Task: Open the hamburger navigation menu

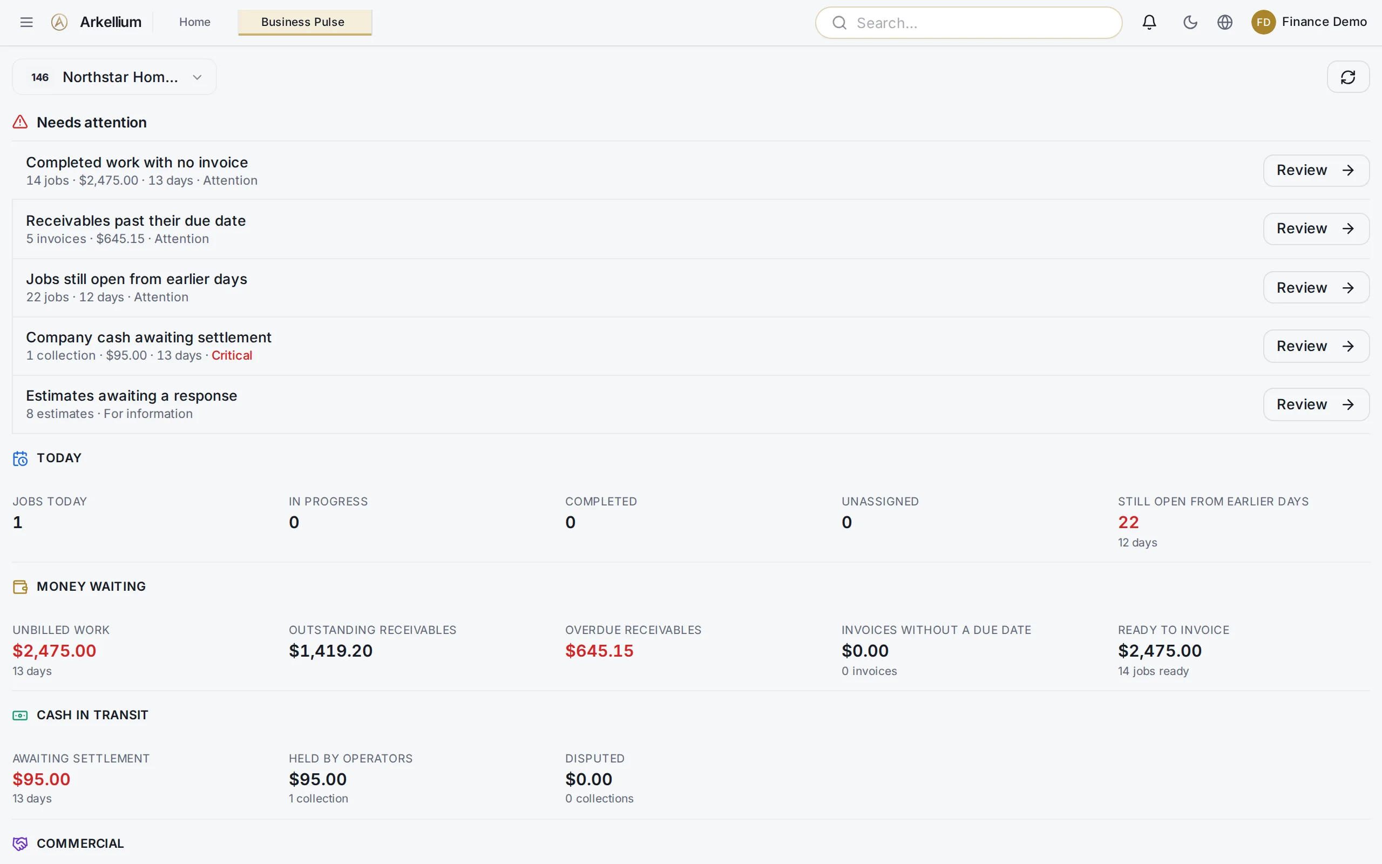Action: coord(26,22)
